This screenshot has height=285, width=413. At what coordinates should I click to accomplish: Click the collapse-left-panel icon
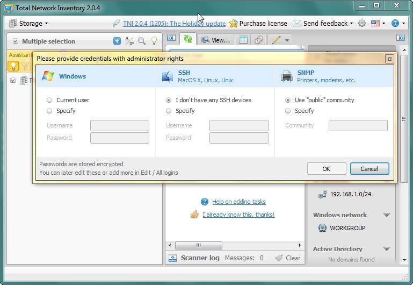pos(171,38)
